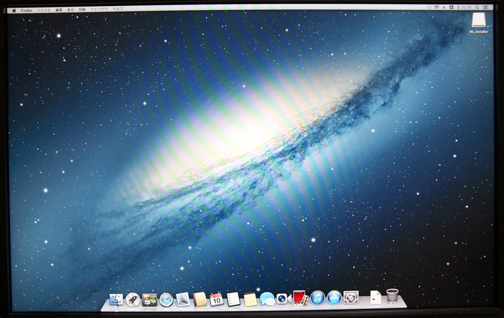Open the App Store icon
This screenshot has height=318, width=504.
click(x=334, y=298)
